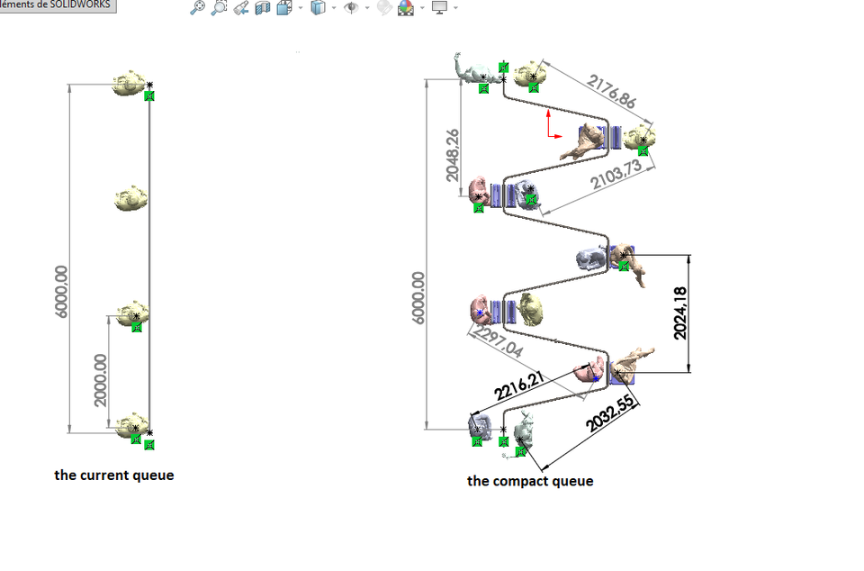
Task: Click the Previous View icon
Action: coord(239,8)
